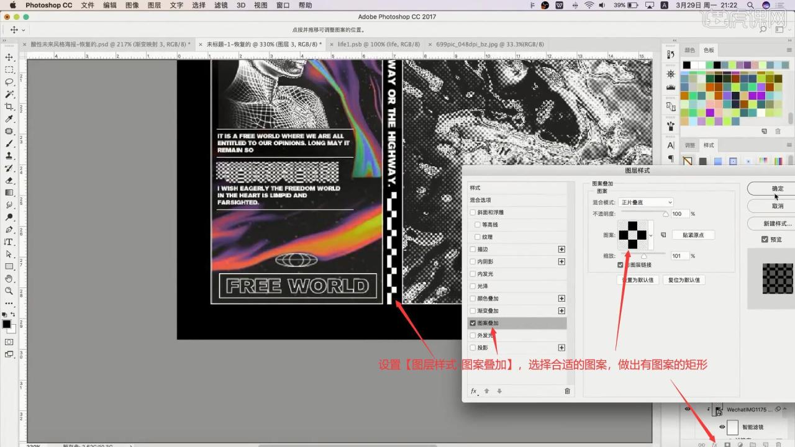The height and width of the screenshot is (447, 795).
Task: Select the Path Selection tool
Action: point(9,254)
